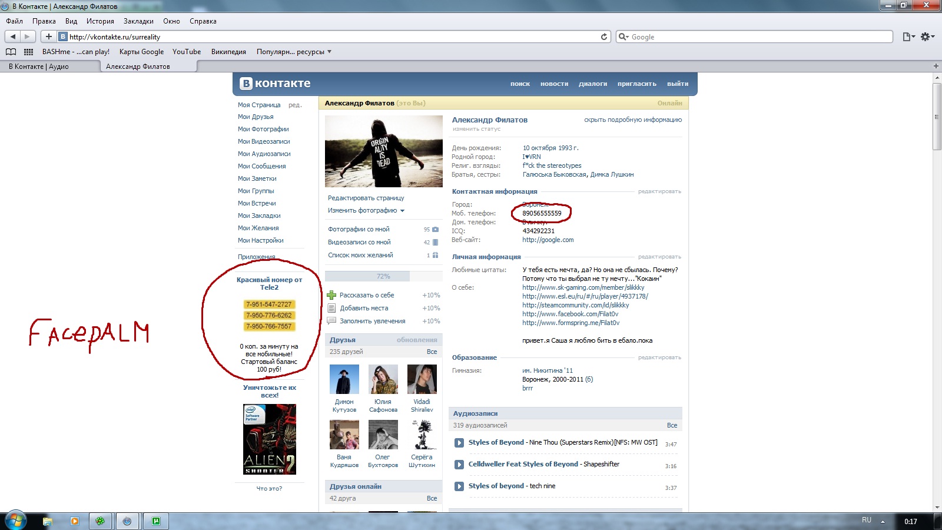The image size is (942, 530).
Task: Open 'Мои Аудиозаписи' in sidebar
Action: tap(264, 154)
